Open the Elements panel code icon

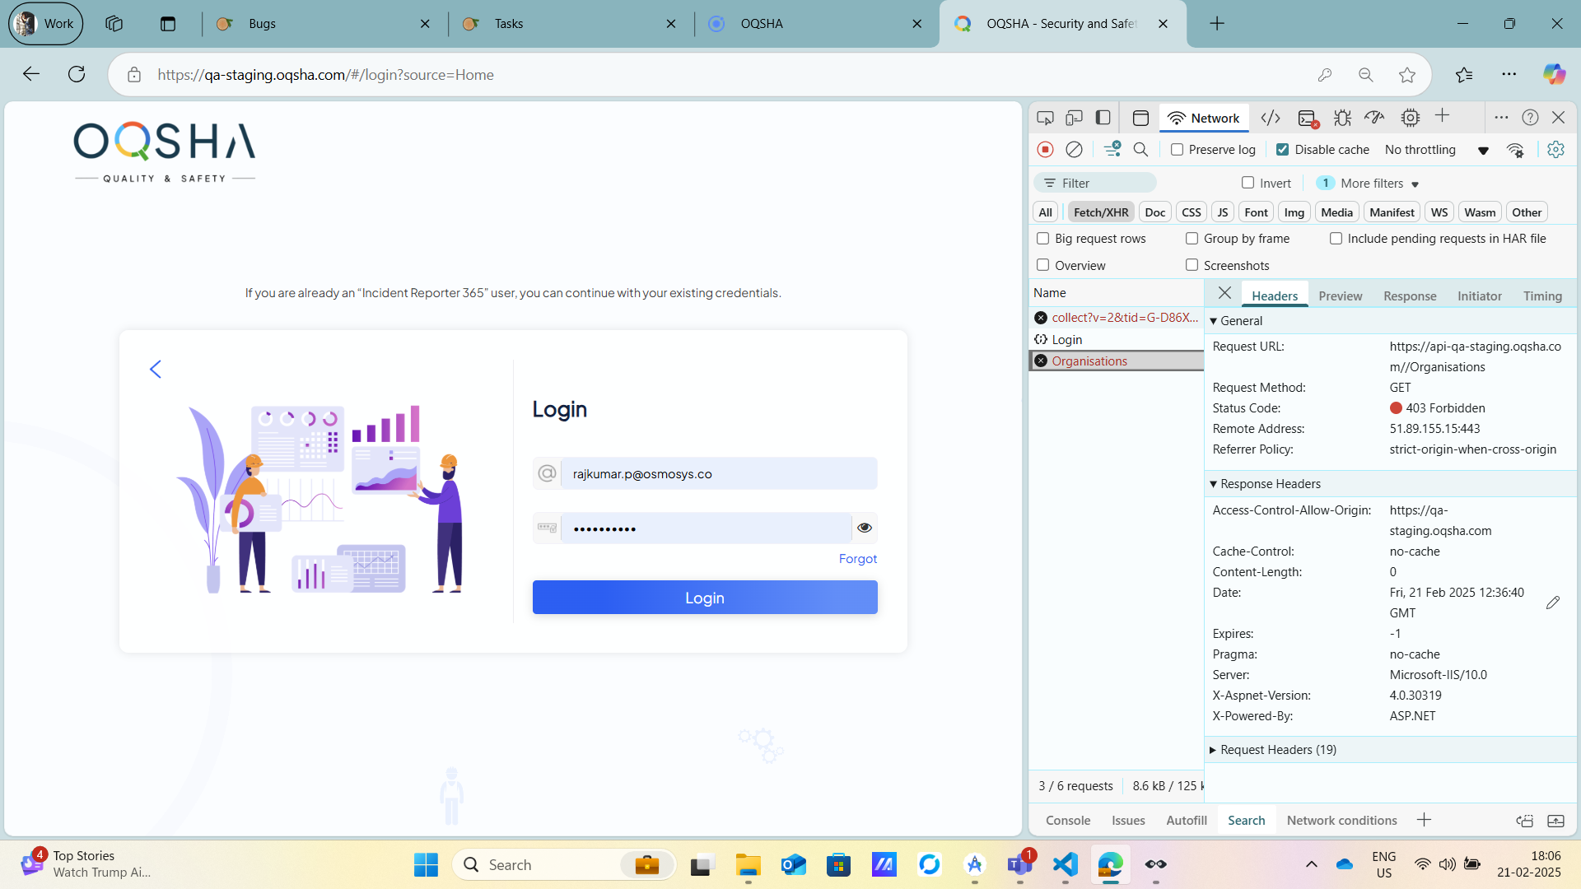click(x=1271, y=118)
